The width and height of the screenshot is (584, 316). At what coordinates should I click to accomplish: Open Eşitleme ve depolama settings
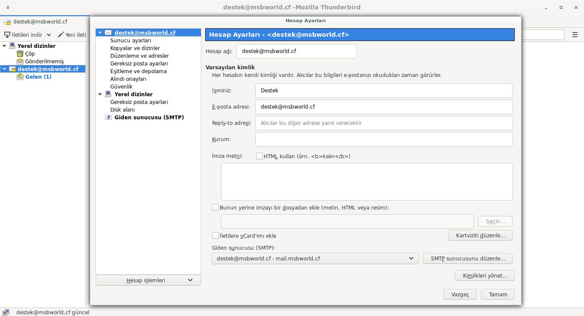[139, 71]
